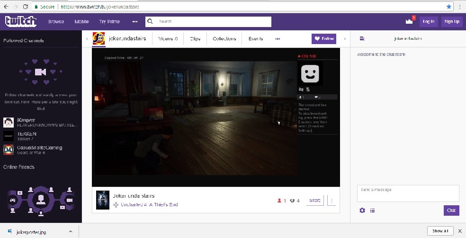Click the Send a message chat box
466x238 pixels.
[408, 193]
